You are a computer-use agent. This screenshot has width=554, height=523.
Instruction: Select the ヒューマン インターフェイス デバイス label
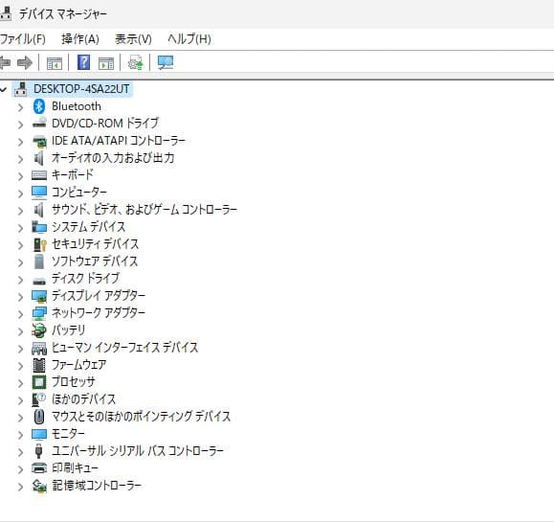(125, 348)
